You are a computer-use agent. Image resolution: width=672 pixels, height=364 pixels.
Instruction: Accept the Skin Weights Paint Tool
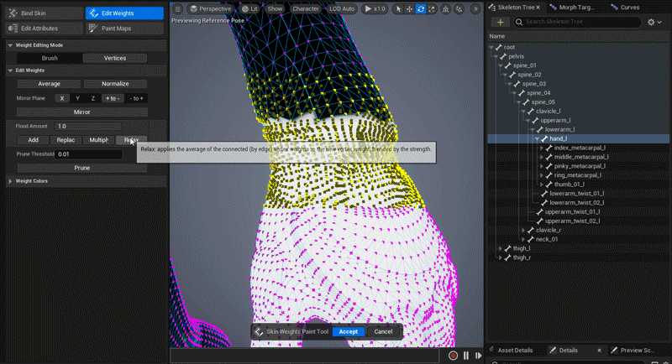(x=348, y=331)
